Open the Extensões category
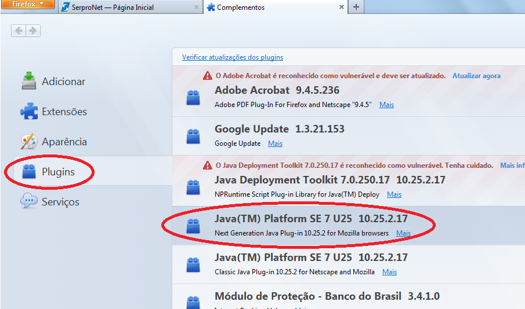The height and width of the screenshot is (309, 525). (x=64, y=112)
